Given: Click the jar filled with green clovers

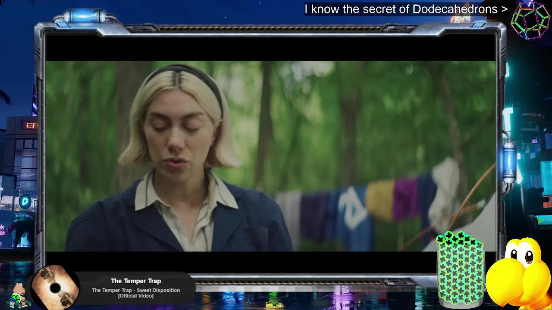Looking at the screenshot, I should tap(461, 270).
